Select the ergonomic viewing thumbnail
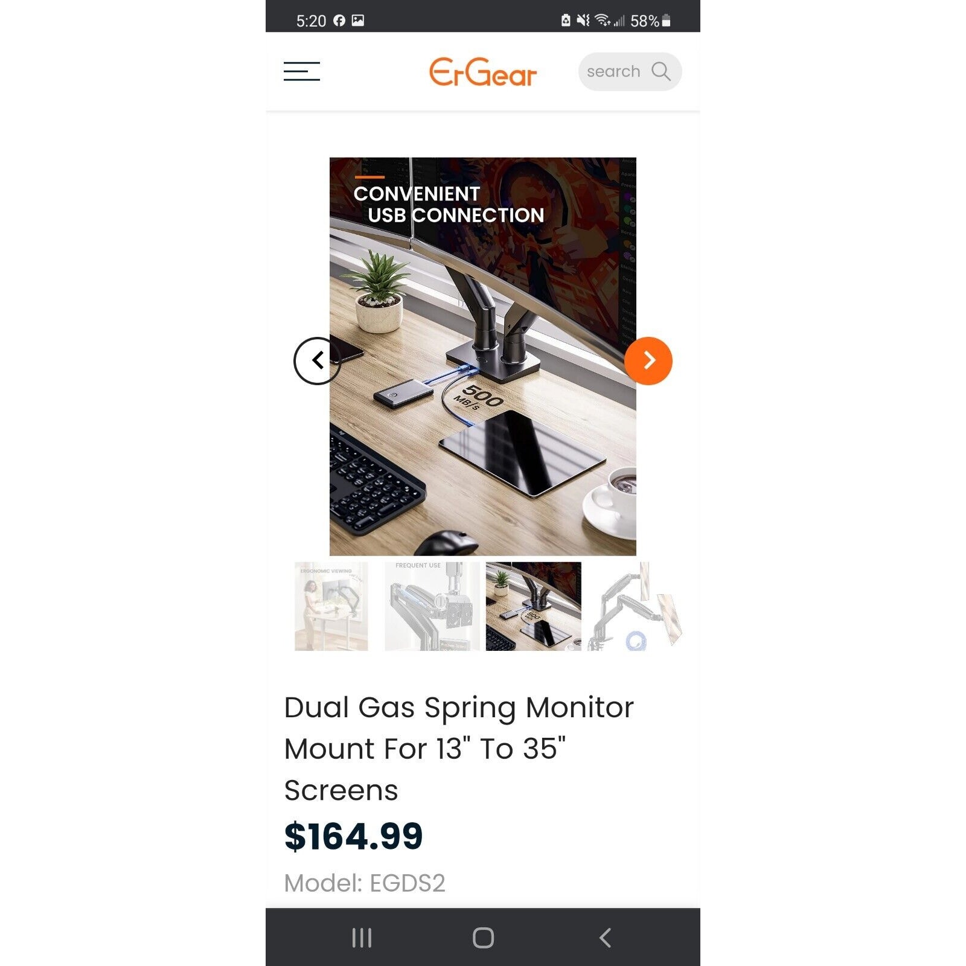Image resolution: width=966 pixels, height=966 pixels. pos(331,606)
